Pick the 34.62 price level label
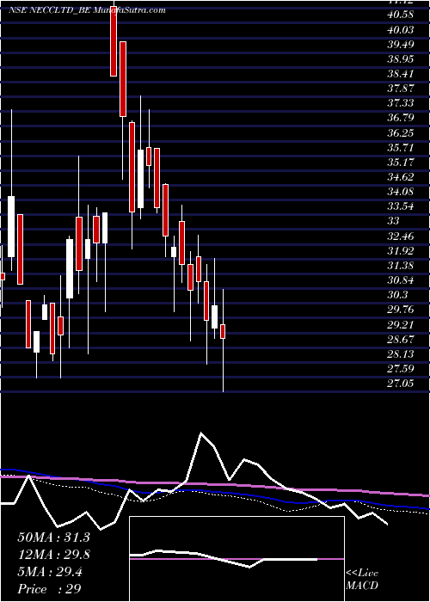430x602 pixels. 402,177
